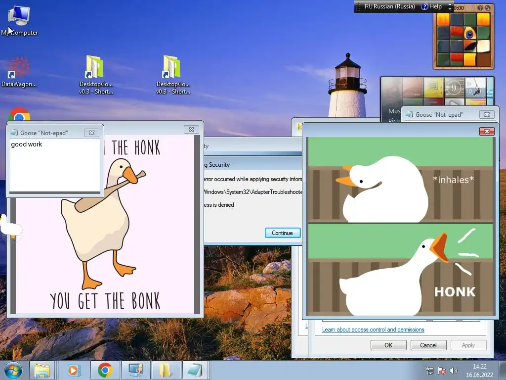This screenshot has height=380, width=506.
Task: Click the Cancel button
Action: (x=428, y=345)
